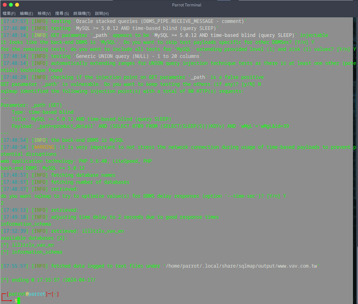Click the 'Parrot Terminal' window title
Viewport: 358px width, 304px height.
pos(187,5)
